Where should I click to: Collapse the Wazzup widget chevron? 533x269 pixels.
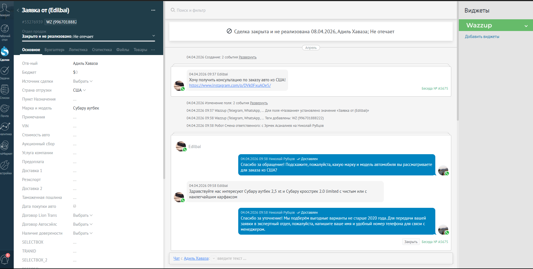[526, 26]
